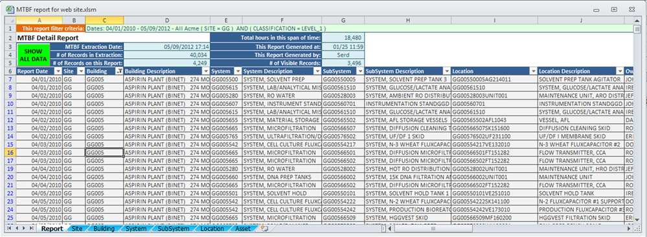Click the green SHOW ALL DATA button

point(33,55)
